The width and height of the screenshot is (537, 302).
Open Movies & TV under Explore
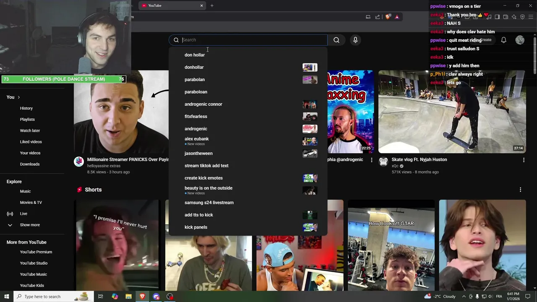click(31, 203)
